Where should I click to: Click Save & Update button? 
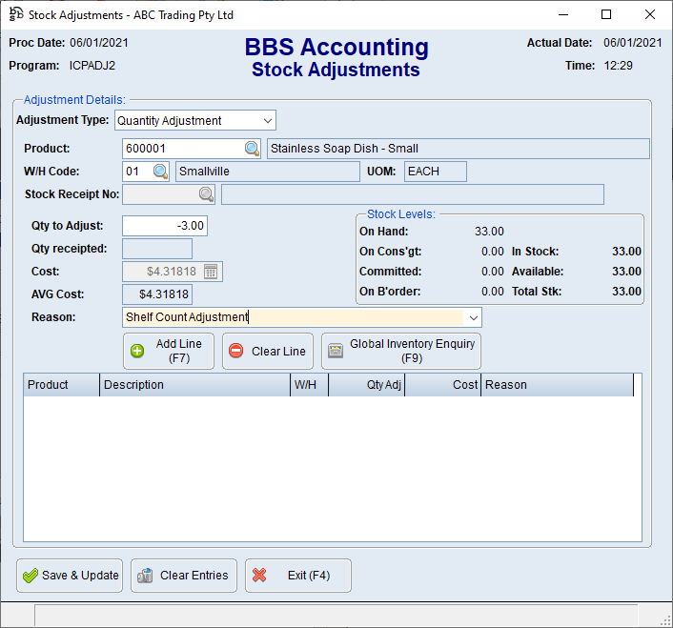coord(70,576)
